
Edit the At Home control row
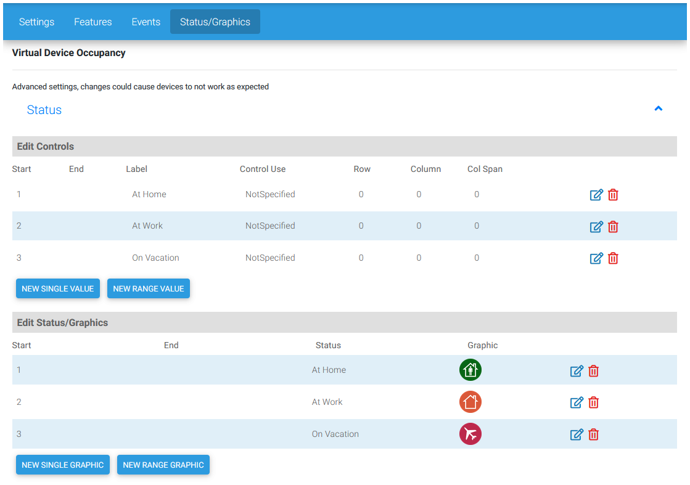(596, 195)
